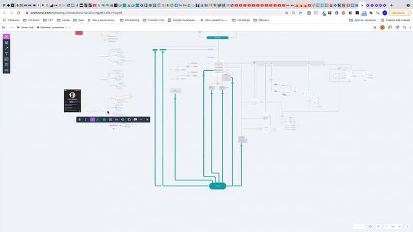Select the bottom teal rounded node
This screenshot has height=232, width=413.
pyautogui.click(x=217, y=186)
